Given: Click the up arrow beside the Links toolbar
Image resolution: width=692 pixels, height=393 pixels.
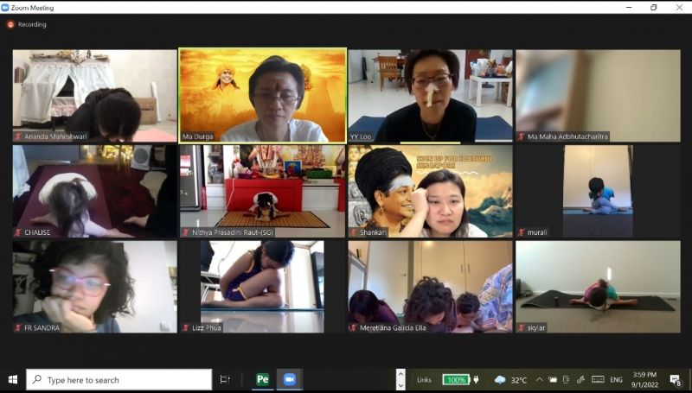Looking at the screenshot, I should (400, 375).
